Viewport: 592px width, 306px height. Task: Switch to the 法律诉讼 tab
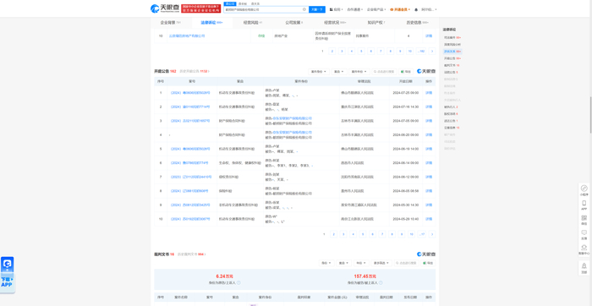click(211, 23)
